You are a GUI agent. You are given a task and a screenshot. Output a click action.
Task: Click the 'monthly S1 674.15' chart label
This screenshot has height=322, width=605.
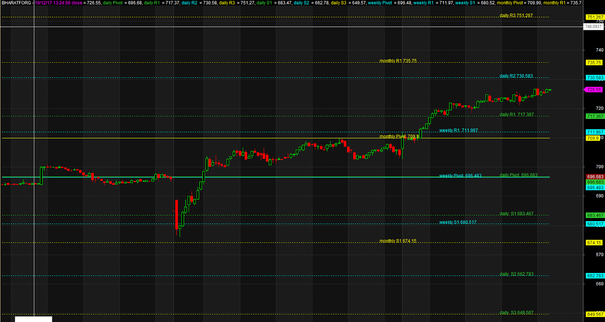398,241
